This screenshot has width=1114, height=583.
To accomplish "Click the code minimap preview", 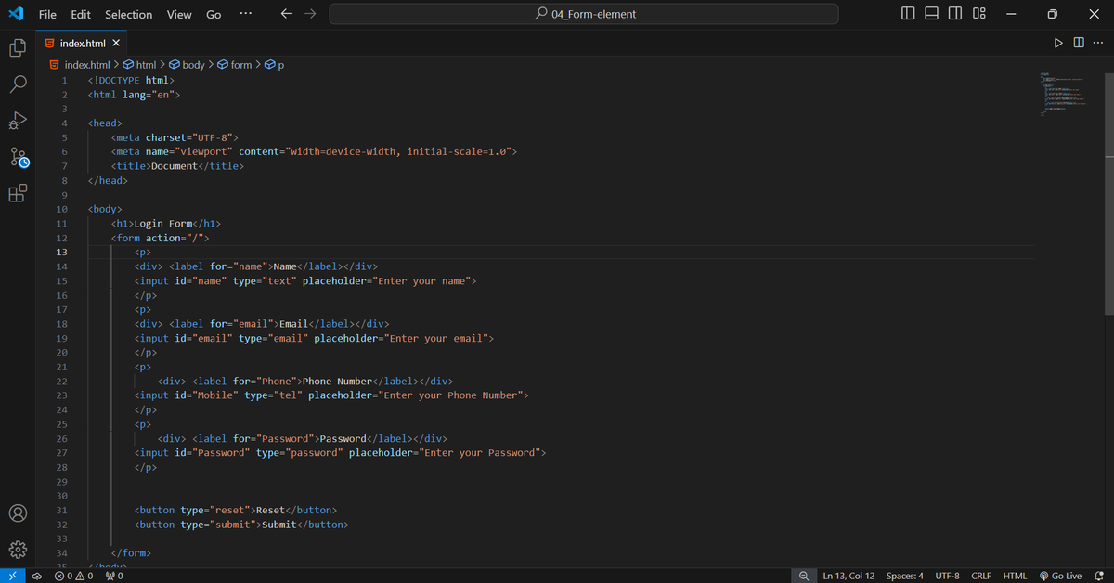I will tap(1064, 93).
